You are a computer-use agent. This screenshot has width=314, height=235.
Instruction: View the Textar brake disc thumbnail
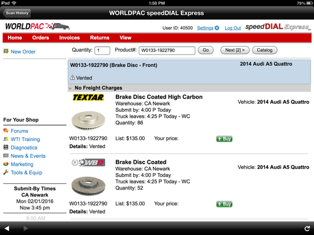[88, 120]
